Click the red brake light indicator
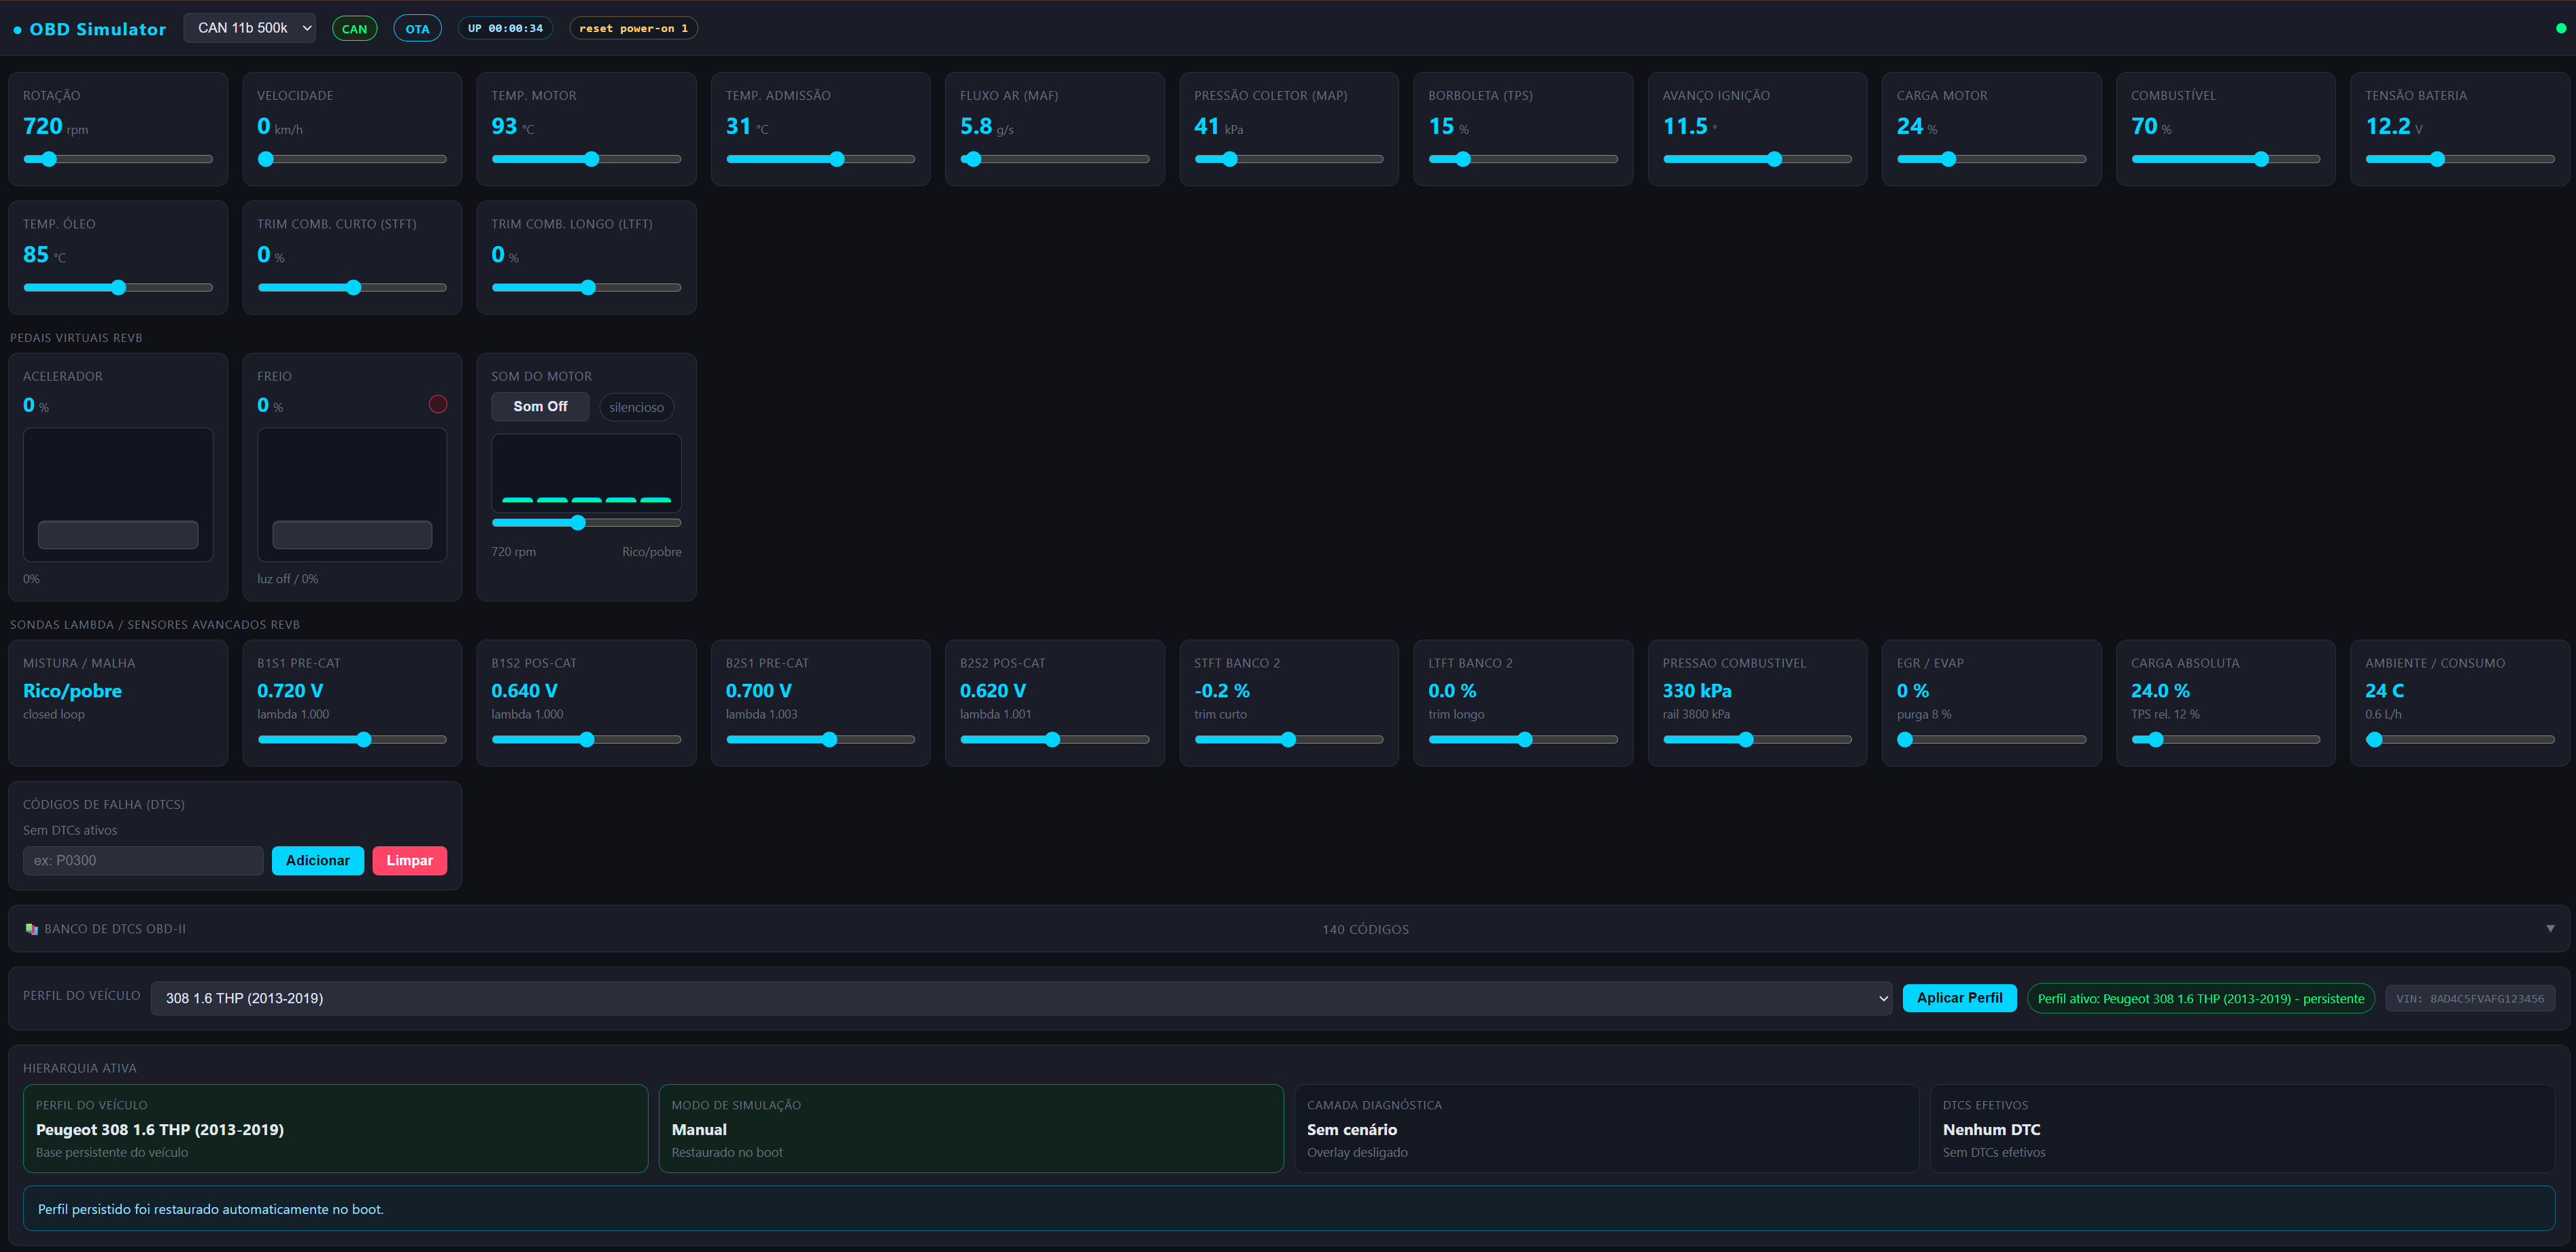 point(438,404)
